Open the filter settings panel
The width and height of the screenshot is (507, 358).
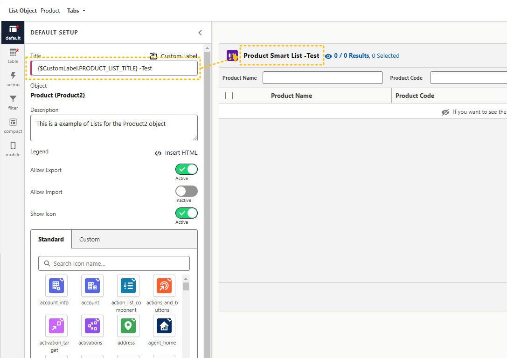(x=13, y=102)
